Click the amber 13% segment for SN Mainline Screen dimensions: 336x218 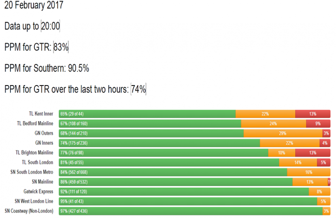pos(310,182)
